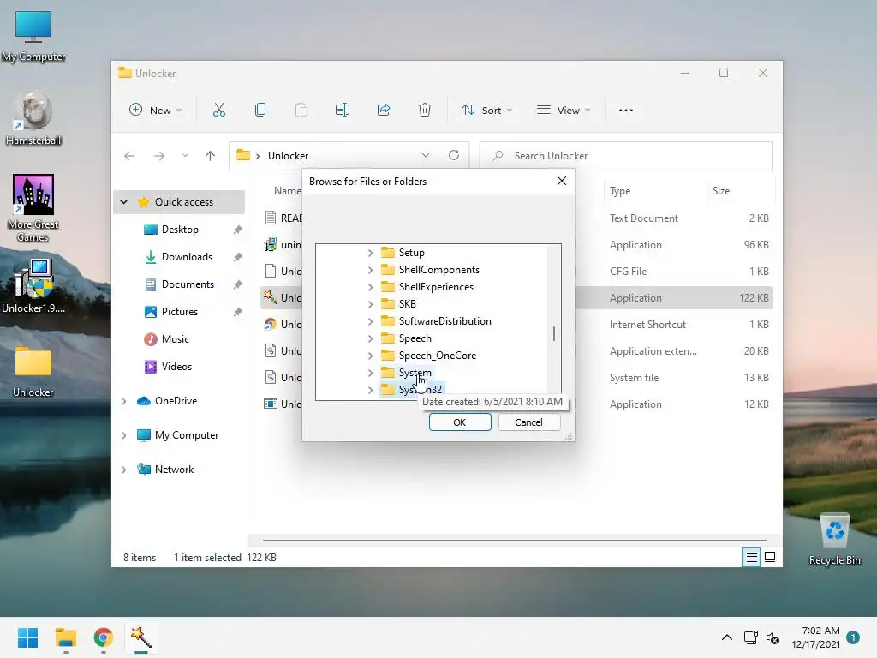Open the Sort dropdown menu

(x=486, y=111)
